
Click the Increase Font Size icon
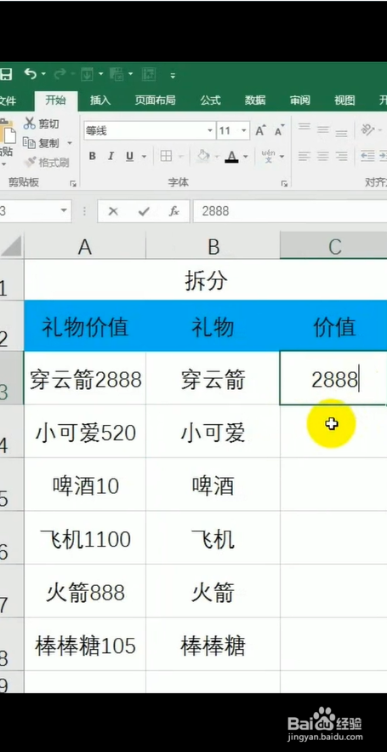[260, 130]
